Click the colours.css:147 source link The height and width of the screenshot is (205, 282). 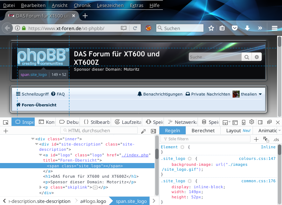[x=257, y=158]
